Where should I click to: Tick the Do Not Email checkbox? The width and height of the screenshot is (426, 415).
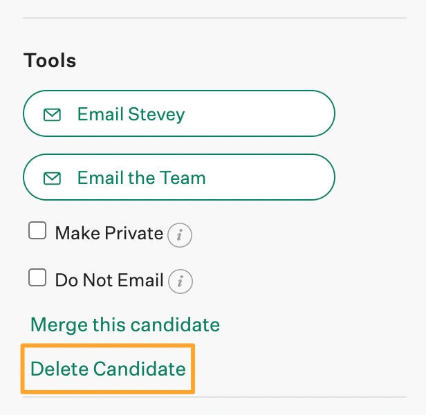click(x=37, y=277)
